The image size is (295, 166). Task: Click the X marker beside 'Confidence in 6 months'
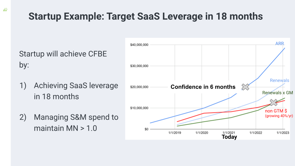click(x=245, y=87)
